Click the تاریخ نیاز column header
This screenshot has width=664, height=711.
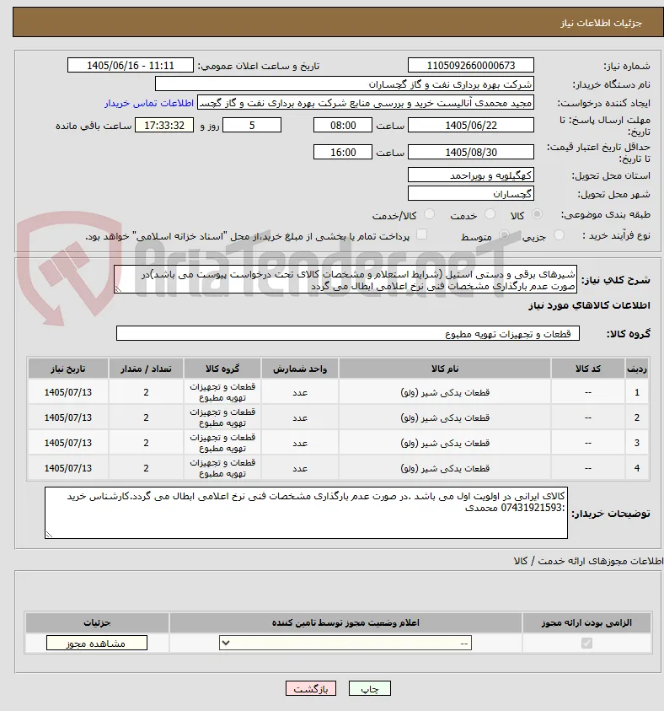coord(68,369)
